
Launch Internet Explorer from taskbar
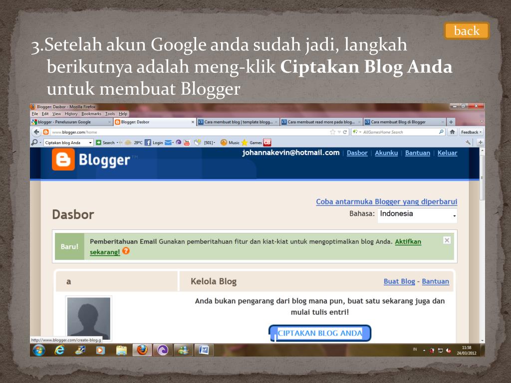[59, 350]
